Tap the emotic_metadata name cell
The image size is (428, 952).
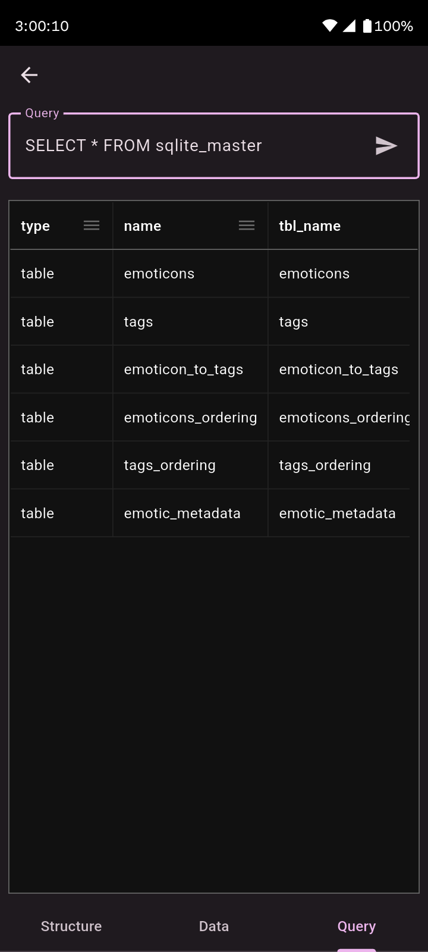(x=182, y=513)
